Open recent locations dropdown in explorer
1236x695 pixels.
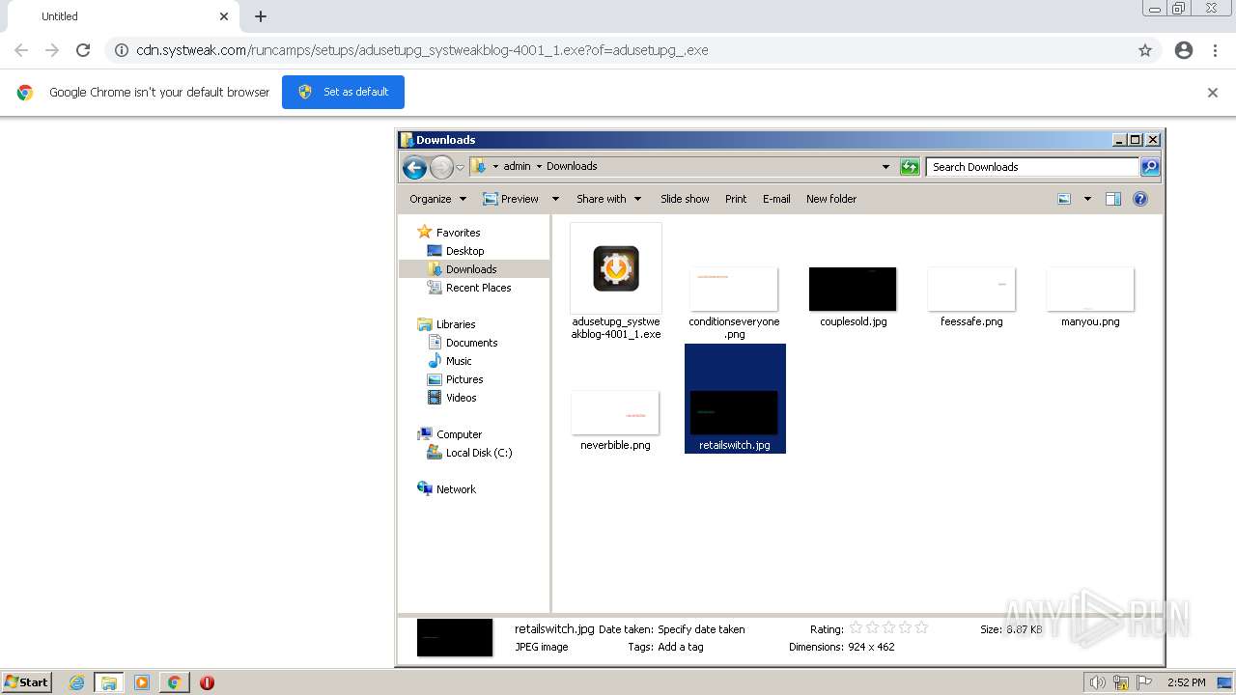(460, 167)
